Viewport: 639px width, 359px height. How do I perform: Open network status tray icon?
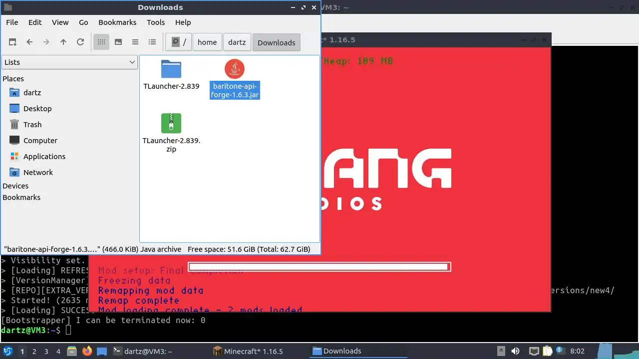[x=534, y=351]
